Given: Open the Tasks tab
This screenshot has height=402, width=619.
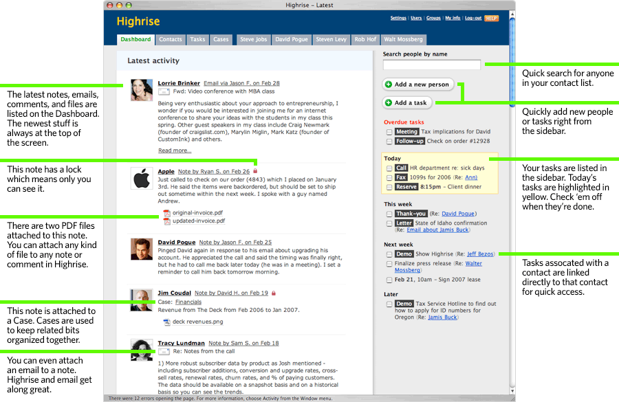Looking at the screenshot, I should pyautogui.click(x=197, y=39).
